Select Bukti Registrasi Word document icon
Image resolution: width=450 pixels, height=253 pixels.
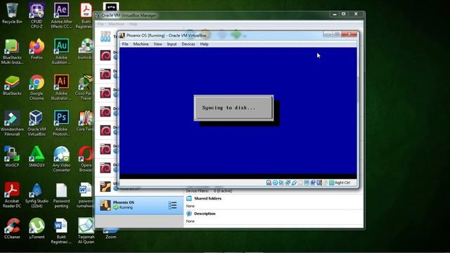(x=61, y=231)
